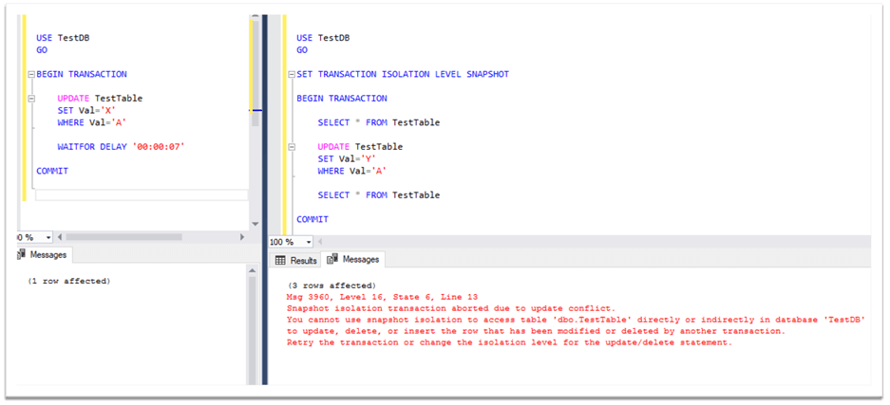Click GO in the left query
This screenshot has width=890, height=405.
coord(42,50)
